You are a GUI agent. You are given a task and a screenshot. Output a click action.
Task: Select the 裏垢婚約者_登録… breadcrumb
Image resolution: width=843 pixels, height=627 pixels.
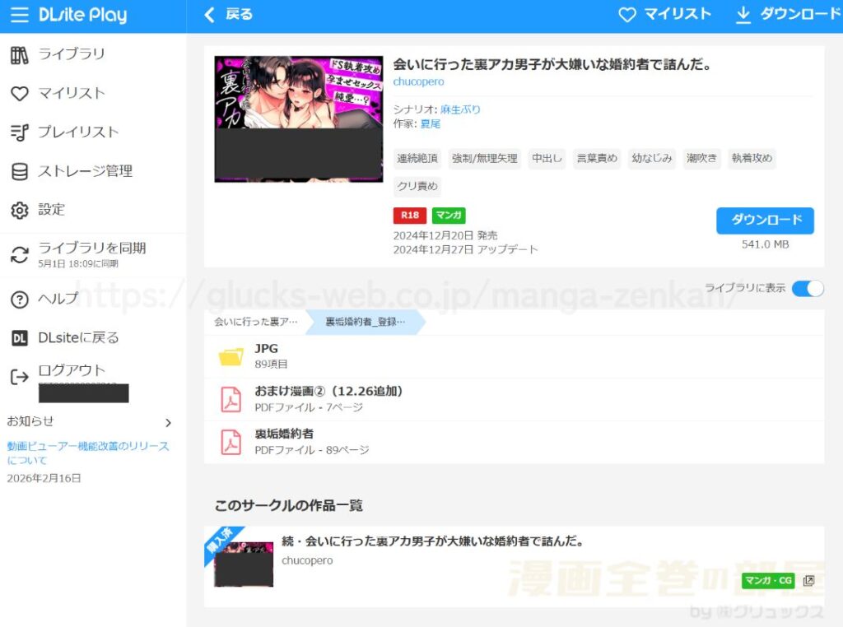pos(365,322)
